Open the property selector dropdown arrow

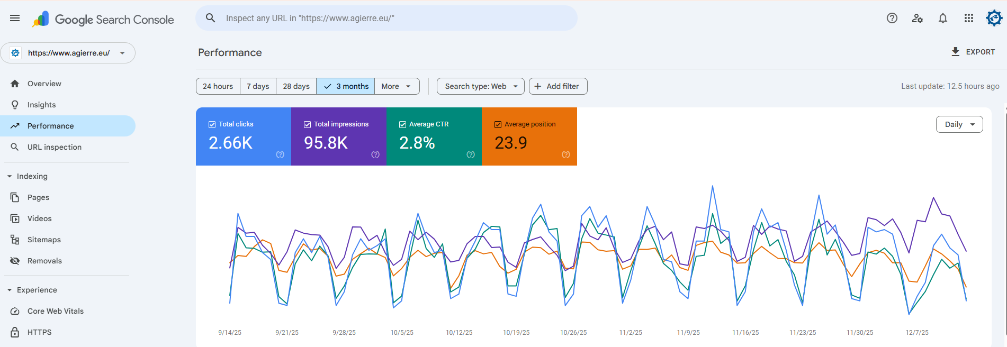click(122, 53)
